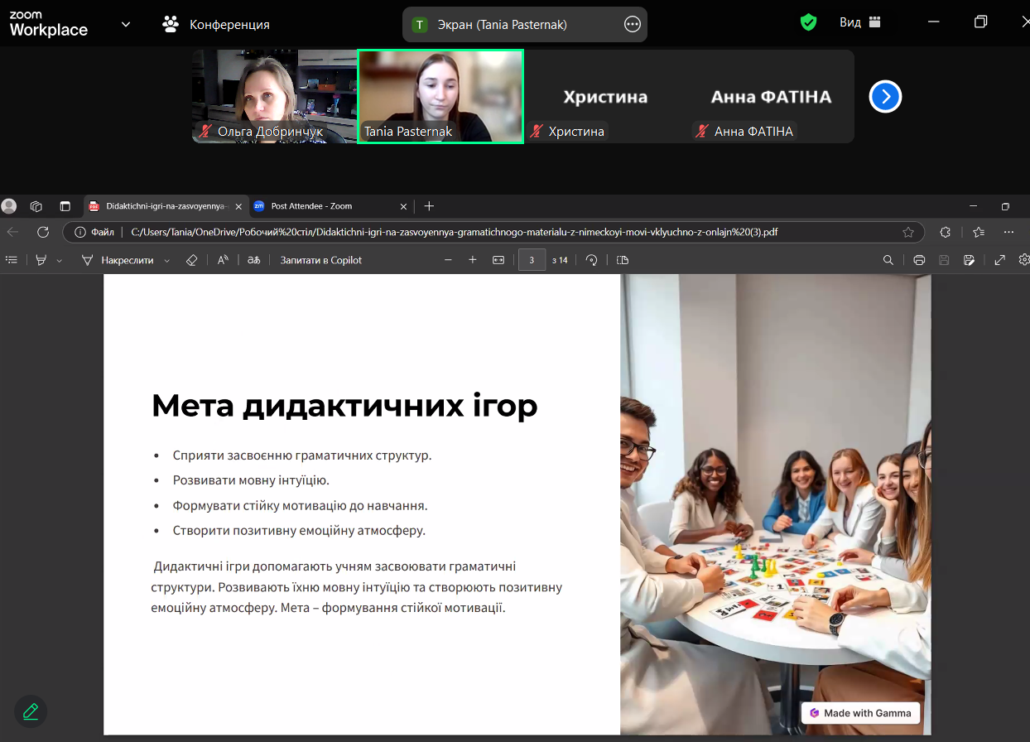The width and height of the screenshot is (1030, 742).
Task: Click Запитати в Copilot
Action: [x=321, y=260]
